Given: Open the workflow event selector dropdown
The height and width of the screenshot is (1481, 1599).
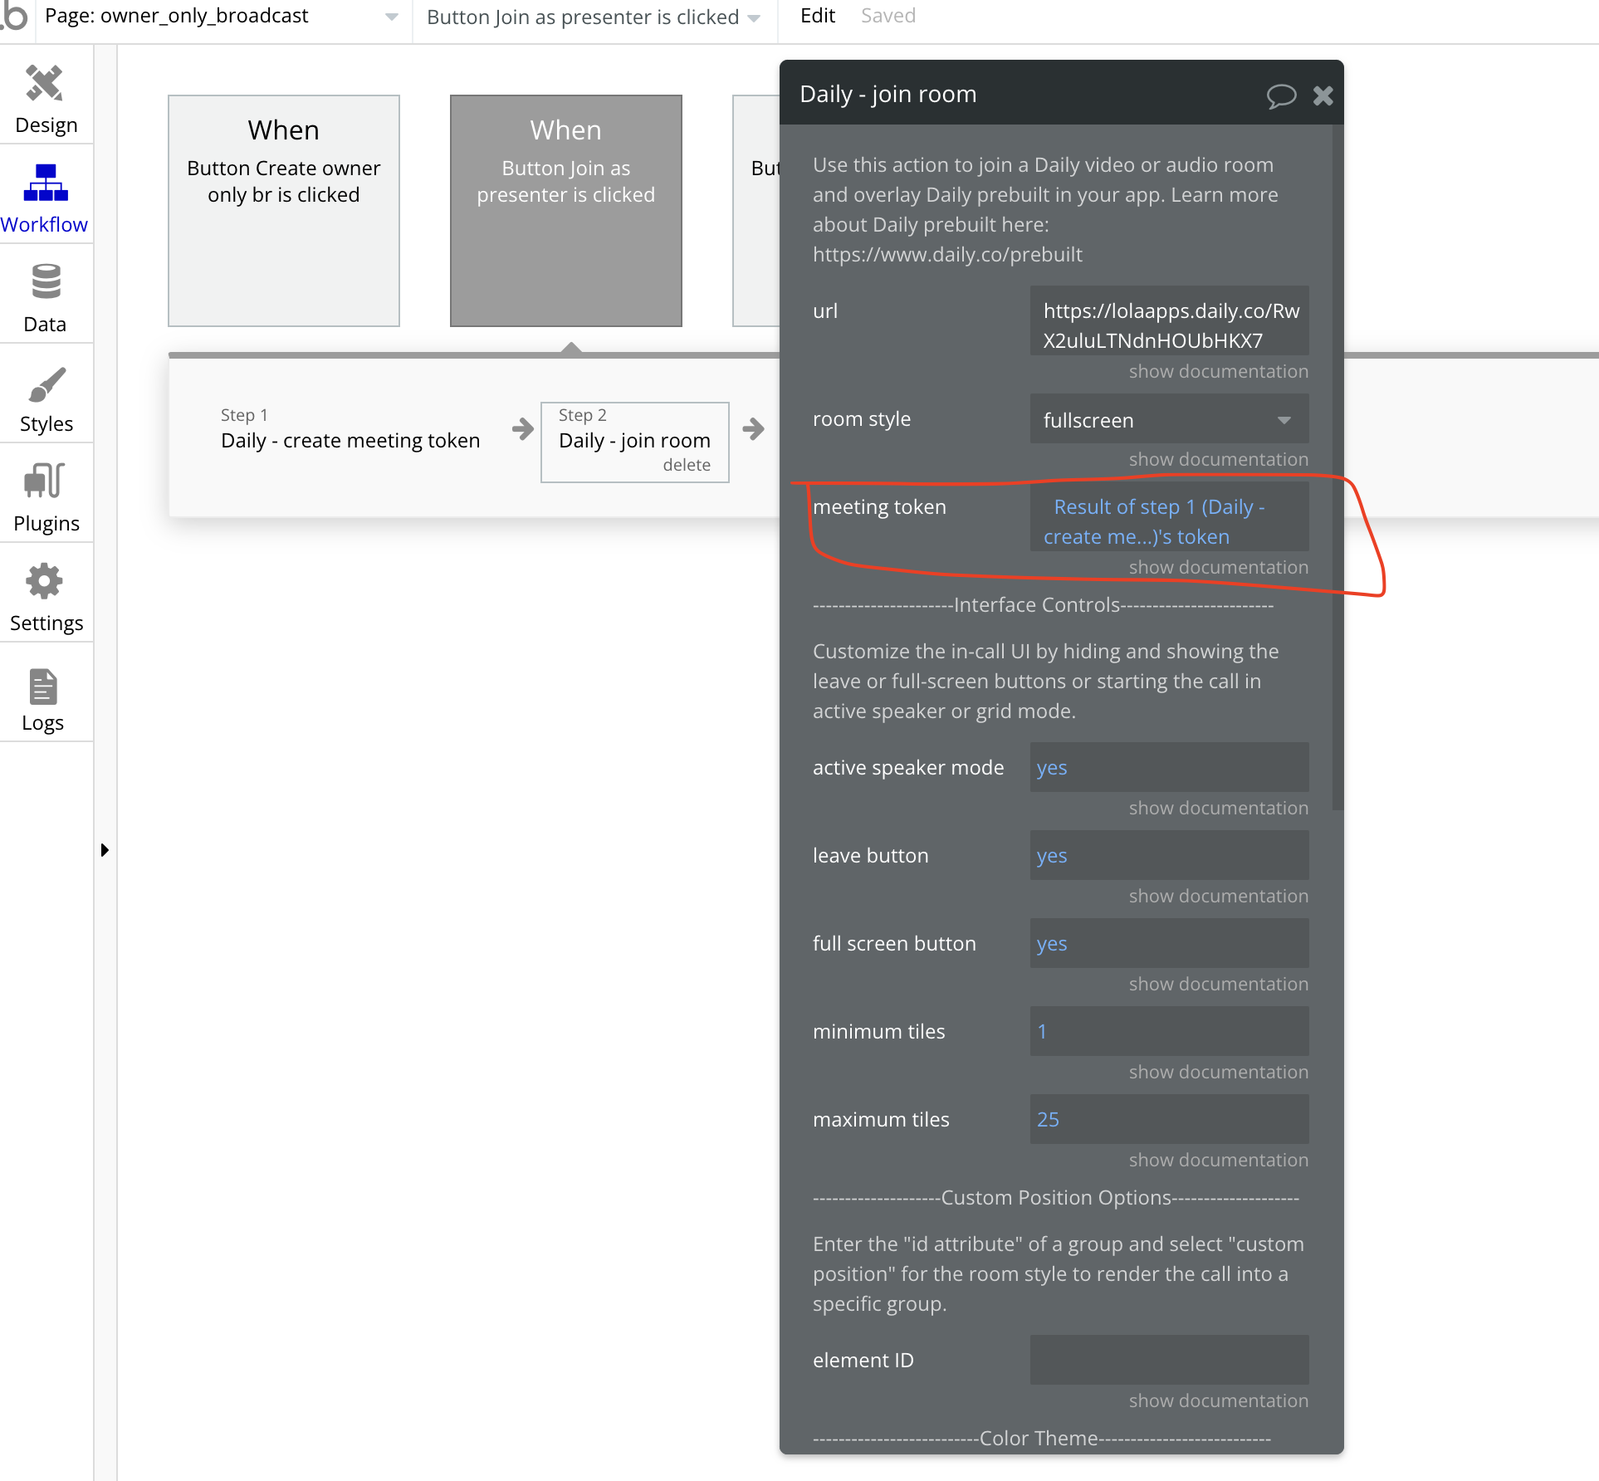Looking at the screenshot, I should pyautogui.click(x=594, y=17).
